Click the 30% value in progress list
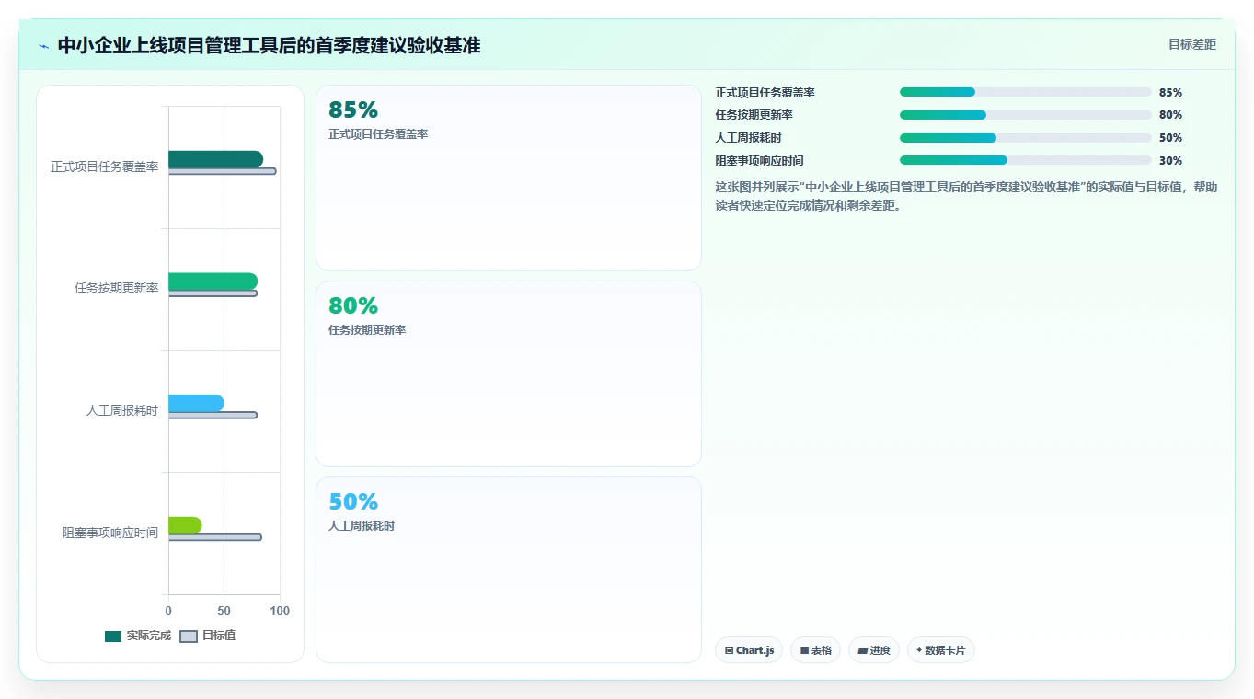The height and width of the screenshot is (699, 1254). [1170, 160]
